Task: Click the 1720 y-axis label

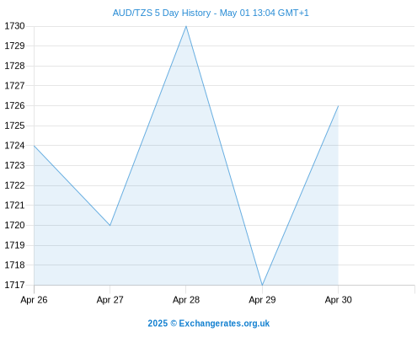Action: click(14, 225)
